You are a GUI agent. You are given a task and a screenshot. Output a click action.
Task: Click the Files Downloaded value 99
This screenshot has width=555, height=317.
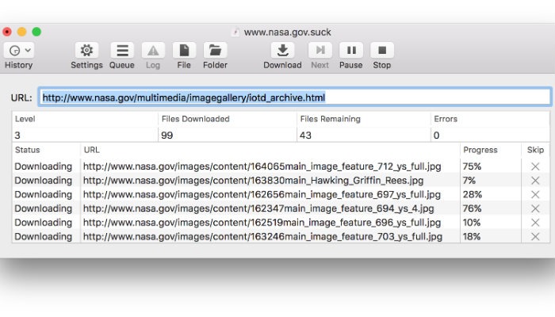click(x=167, y=136)
